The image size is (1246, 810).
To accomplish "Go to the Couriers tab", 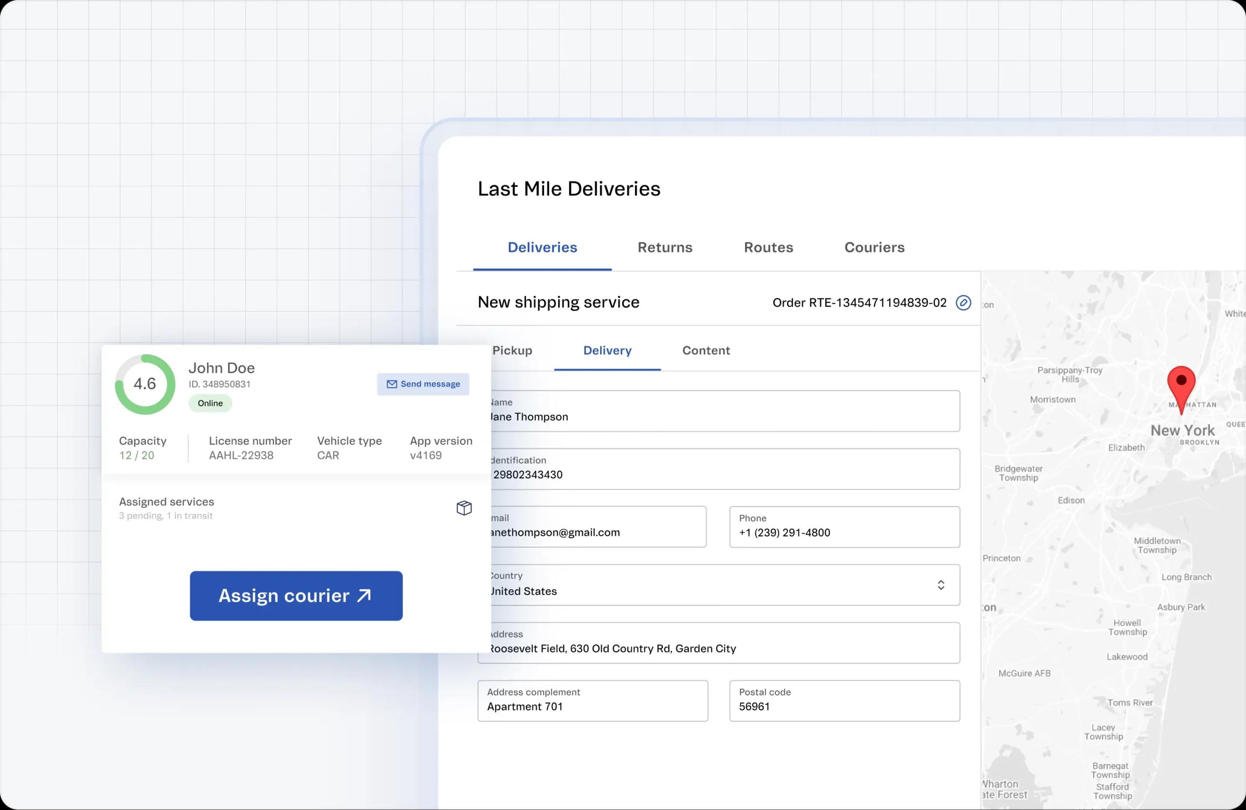I will (x=874, y=248).
